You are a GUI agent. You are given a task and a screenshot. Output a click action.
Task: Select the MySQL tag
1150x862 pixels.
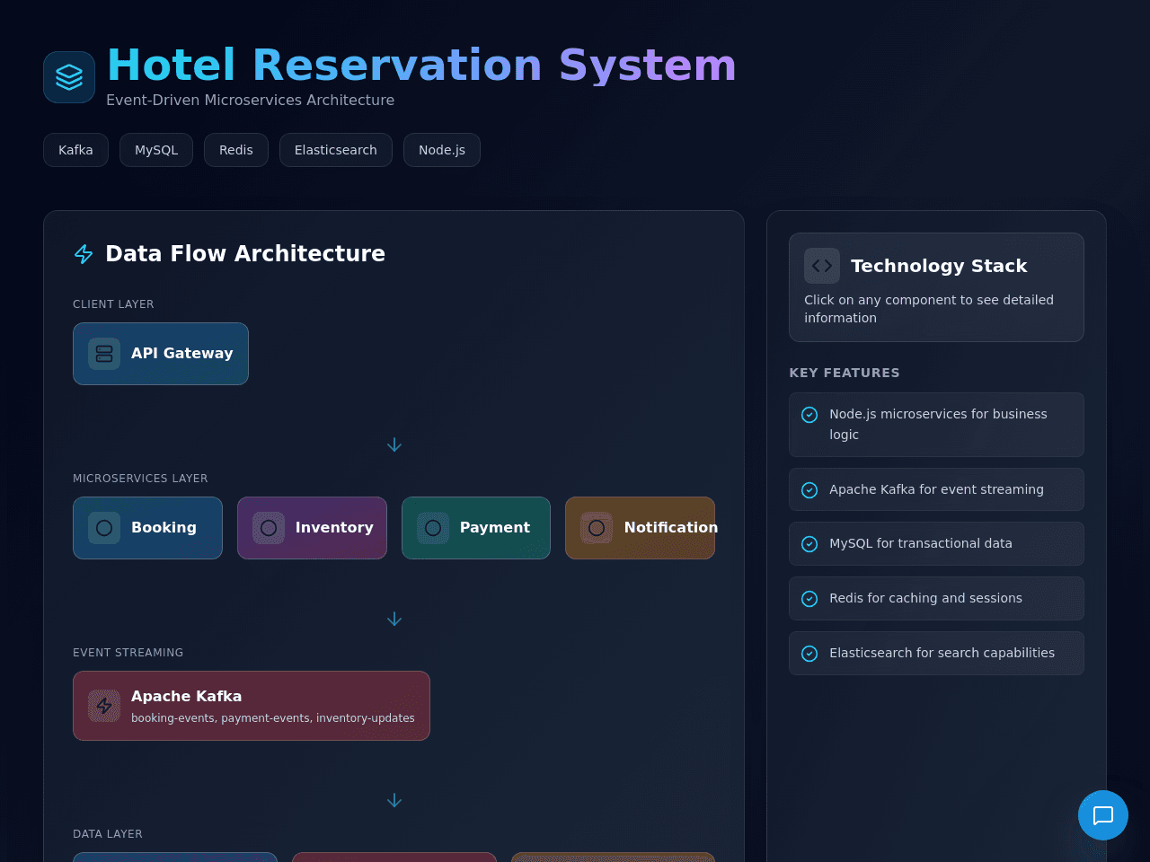pos(156,150)
